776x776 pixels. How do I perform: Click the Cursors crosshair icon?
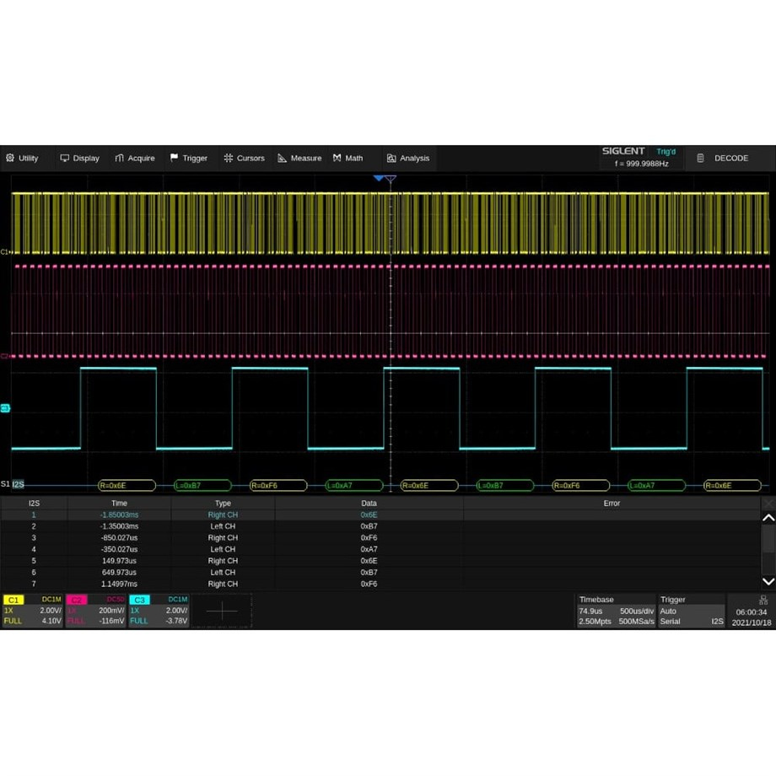point(228,158)
